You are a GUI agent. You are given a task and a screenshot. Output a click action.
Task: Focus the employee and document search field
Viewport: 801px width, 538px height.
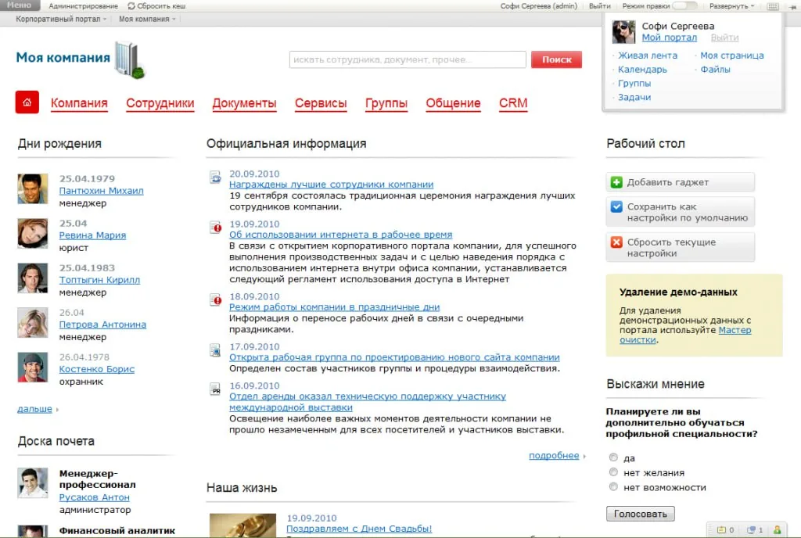(x=408, y=59)
